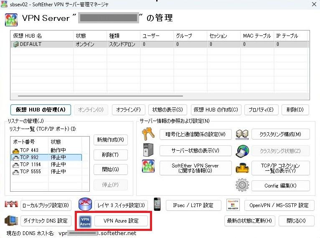Image resolution: width=320 pixels, height=238 pixels.
Task: Click the MAC テーブル column header
Action: pos(257,36)
